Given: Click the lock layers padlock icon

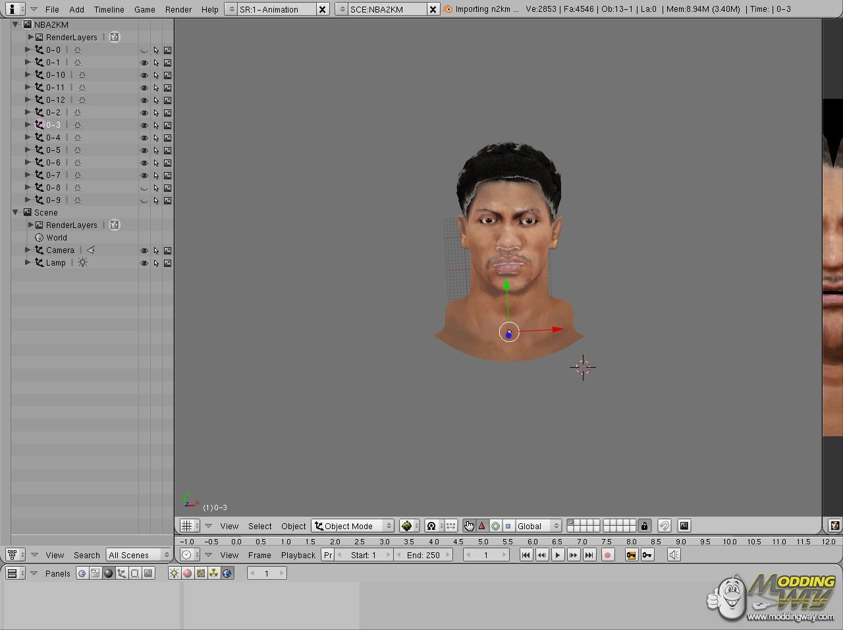Looking at the screenshot, I should tap(644, 526).
